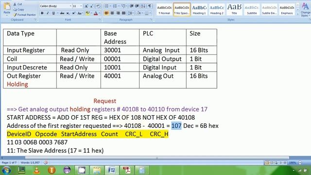Click the zoom out minus button
The image size is (311, 175).
tap(300, 163)
